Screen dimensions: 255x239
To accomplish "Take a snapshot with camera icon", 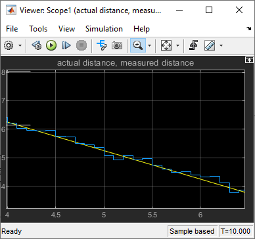I will click(117, 45).
